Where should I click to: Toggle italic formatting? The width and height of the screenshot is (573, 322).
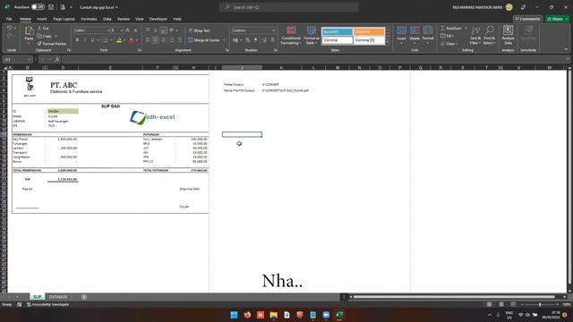85,39
